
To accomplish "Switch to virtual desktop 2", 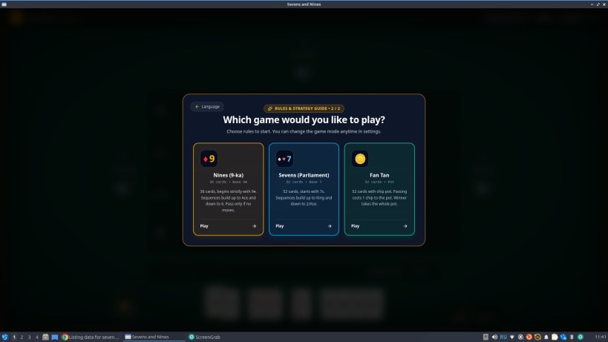I will pos(22,338).
